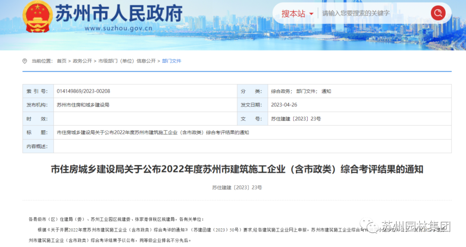Select index number 014149869/2023-00208
Screen dimensions: 466x247
[x=83, y=91]
